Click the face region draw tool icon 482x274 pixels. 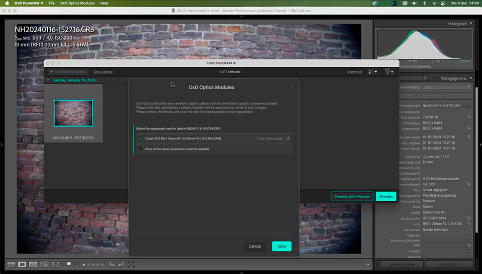tap(131, 264)
